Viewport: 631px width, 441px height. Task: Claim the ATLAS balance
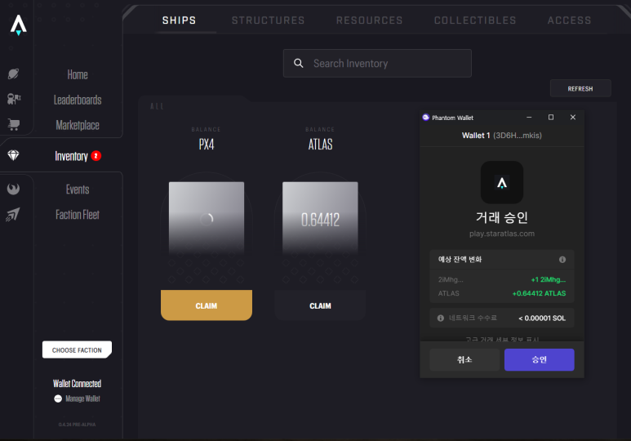tap(320, 305)
